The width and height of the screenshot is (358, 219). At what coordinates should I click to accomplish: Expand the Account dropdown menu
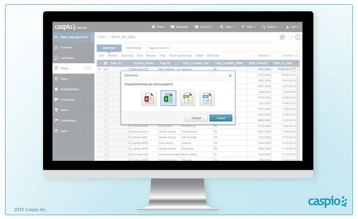coord(204,27)
